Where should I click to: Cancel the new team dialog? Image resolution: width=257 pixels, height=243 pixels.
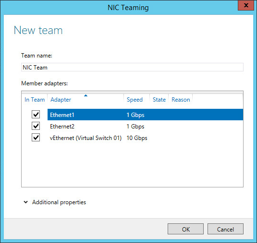tap(225, 229)
